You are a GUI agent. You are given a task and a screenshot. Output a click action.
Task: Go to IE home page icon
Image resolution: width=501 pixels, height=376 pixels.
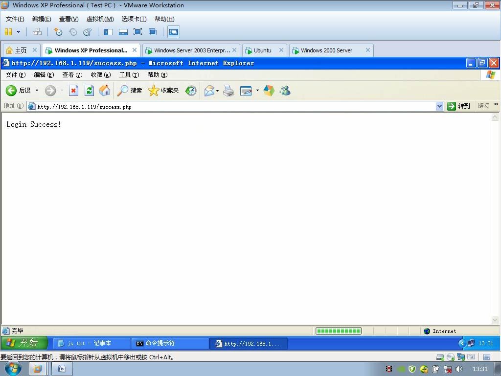(105, 91)
